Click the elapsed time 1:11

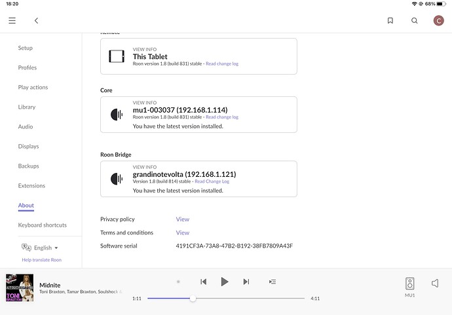(x=137, y=299)
